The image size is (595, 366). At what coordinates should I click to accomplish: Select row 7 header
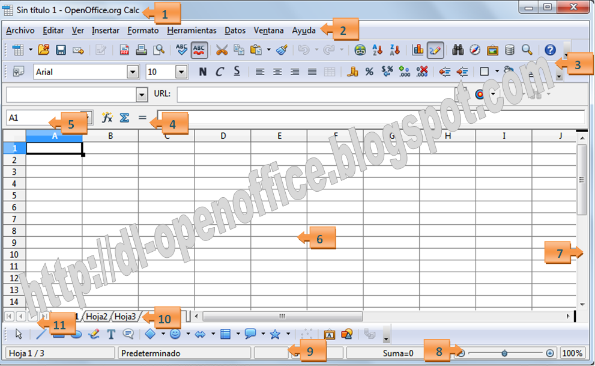(14, 219)
